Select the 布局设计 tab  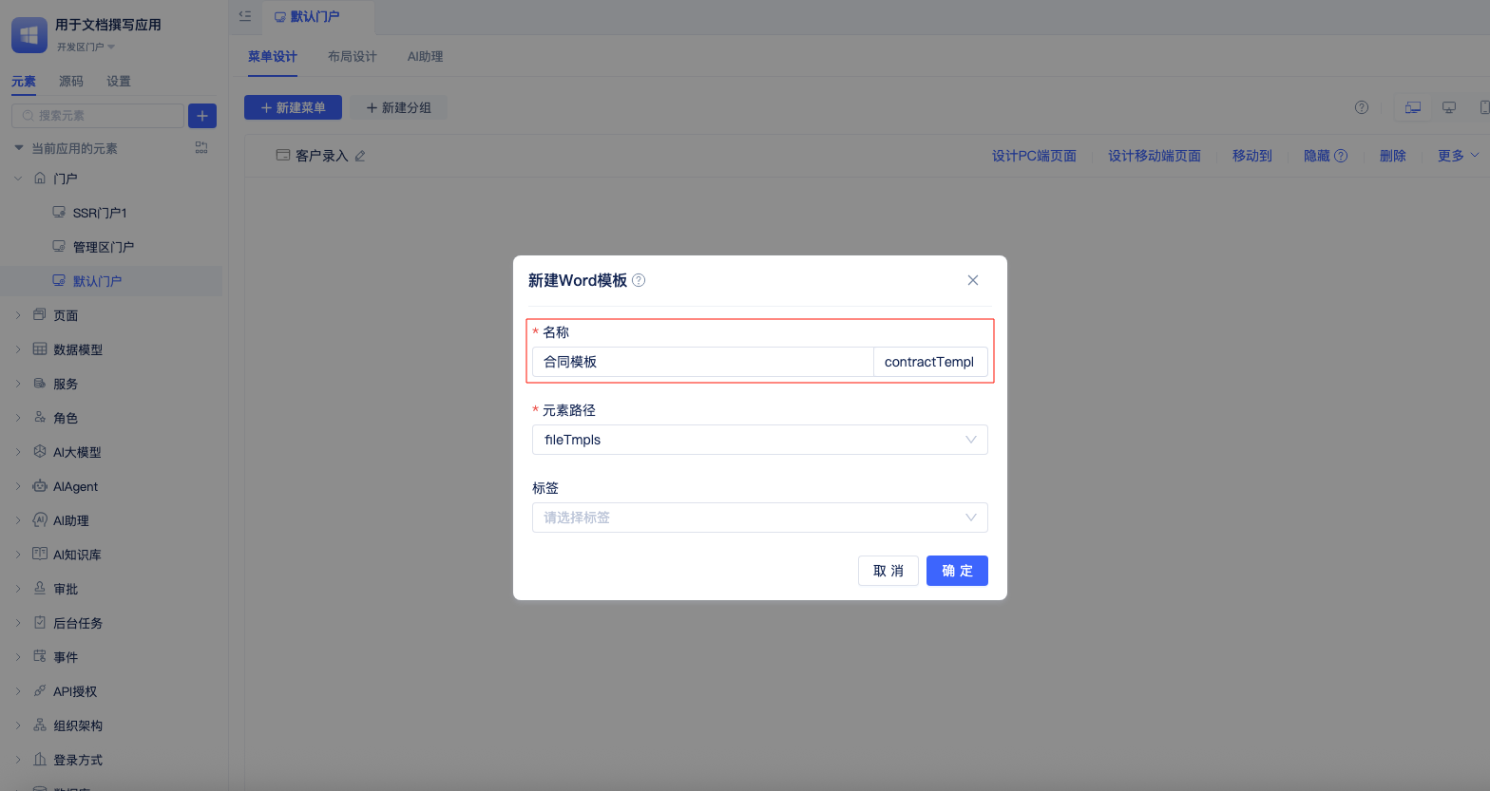(353, 57)
